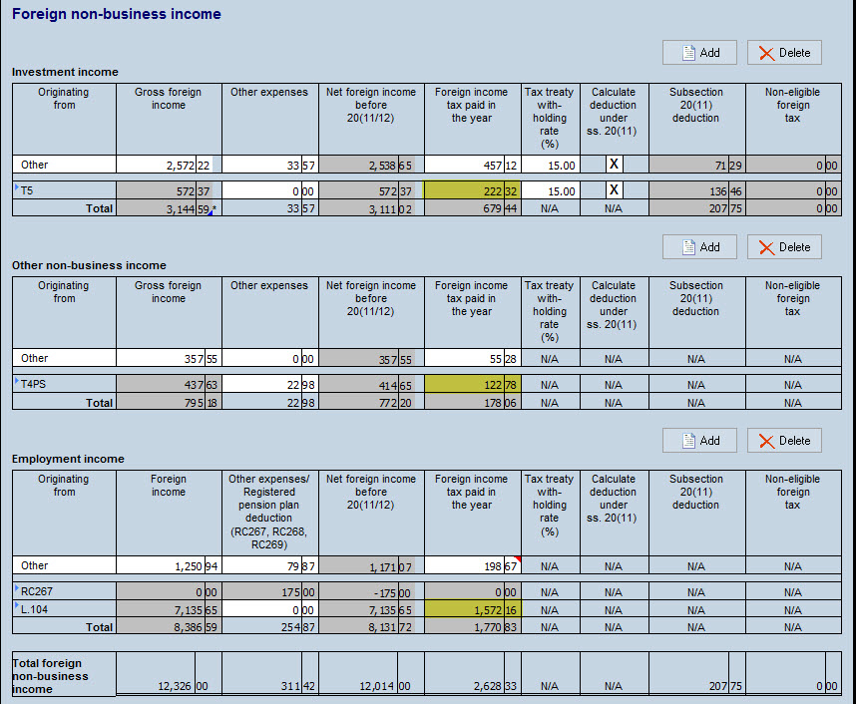This screenshot has width=856, height=704.
Task: Click the yellow 122.78 cell in T4PS row
Action: coord(471,384)
